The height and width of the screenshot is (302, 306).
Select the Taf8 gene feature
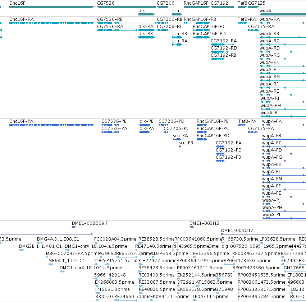pos(242,7)
